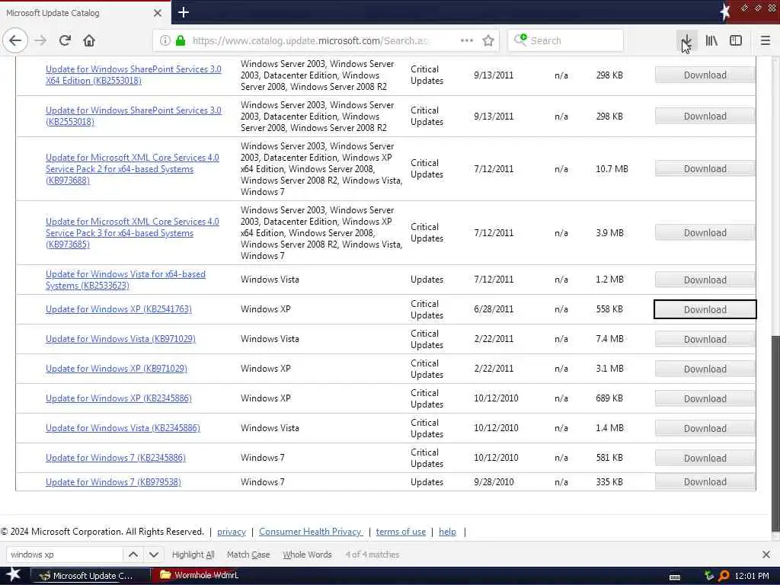This screenshot has width=780, height=585.
Task: Open Windows Vista x64 KB2533623 link
Action: click(x=126, y=280)
